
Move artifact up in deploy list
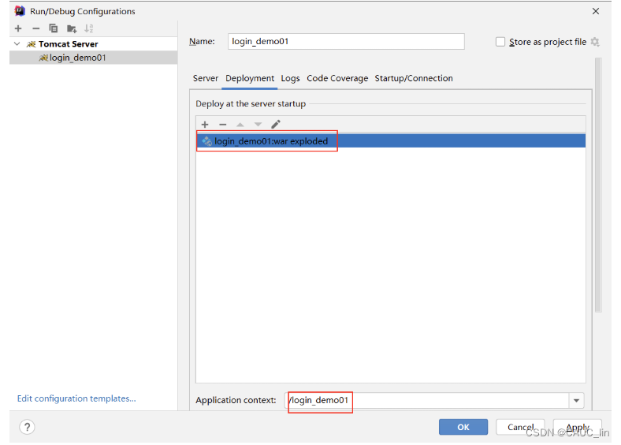(x=240, y=125)
